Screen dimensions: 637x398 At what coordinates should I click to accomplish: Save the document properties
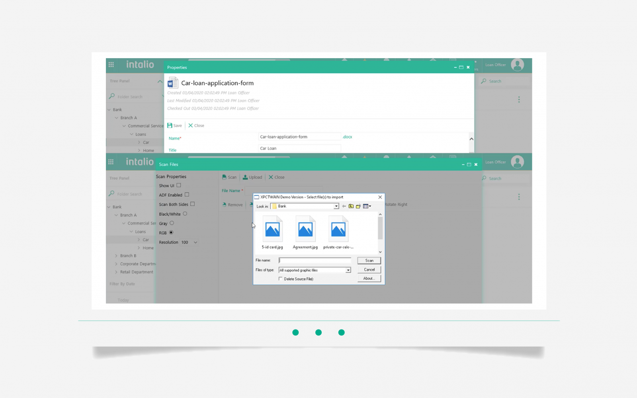coord(174,125)
